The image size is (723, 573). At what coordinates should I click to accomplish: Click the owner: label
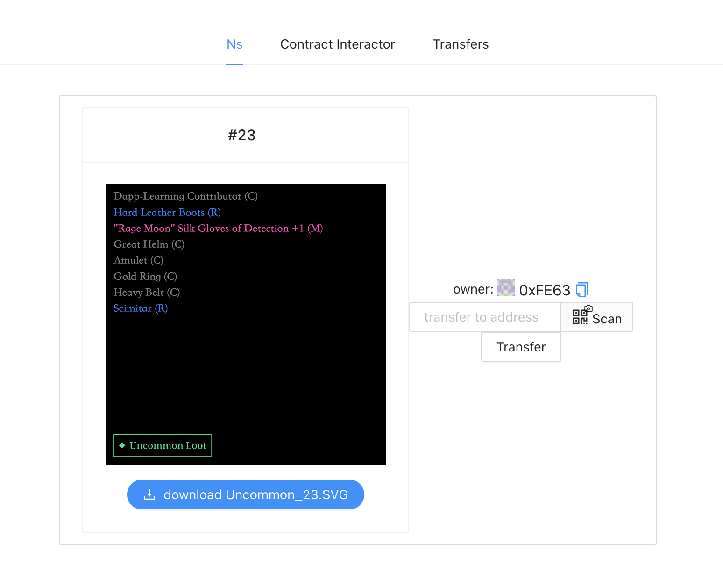tap(473, 289)
